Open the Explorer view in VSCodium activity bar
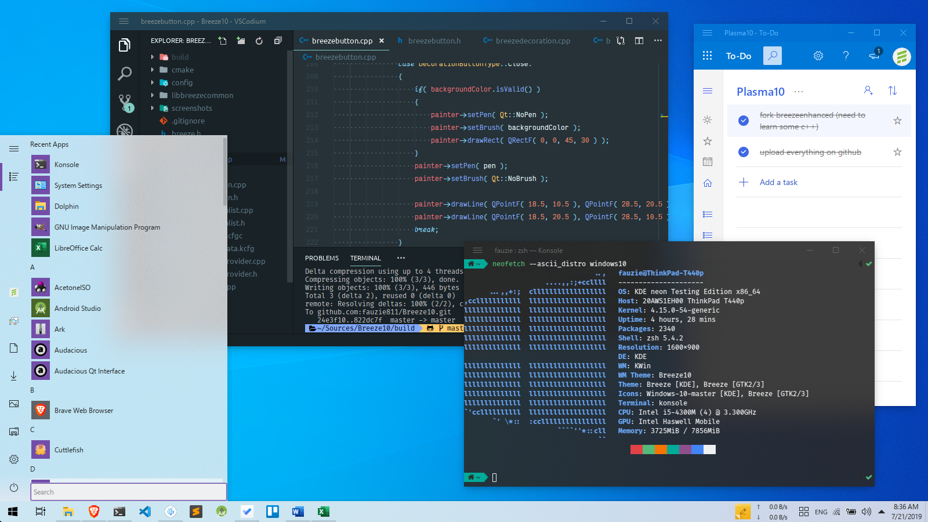 [124, 45]
